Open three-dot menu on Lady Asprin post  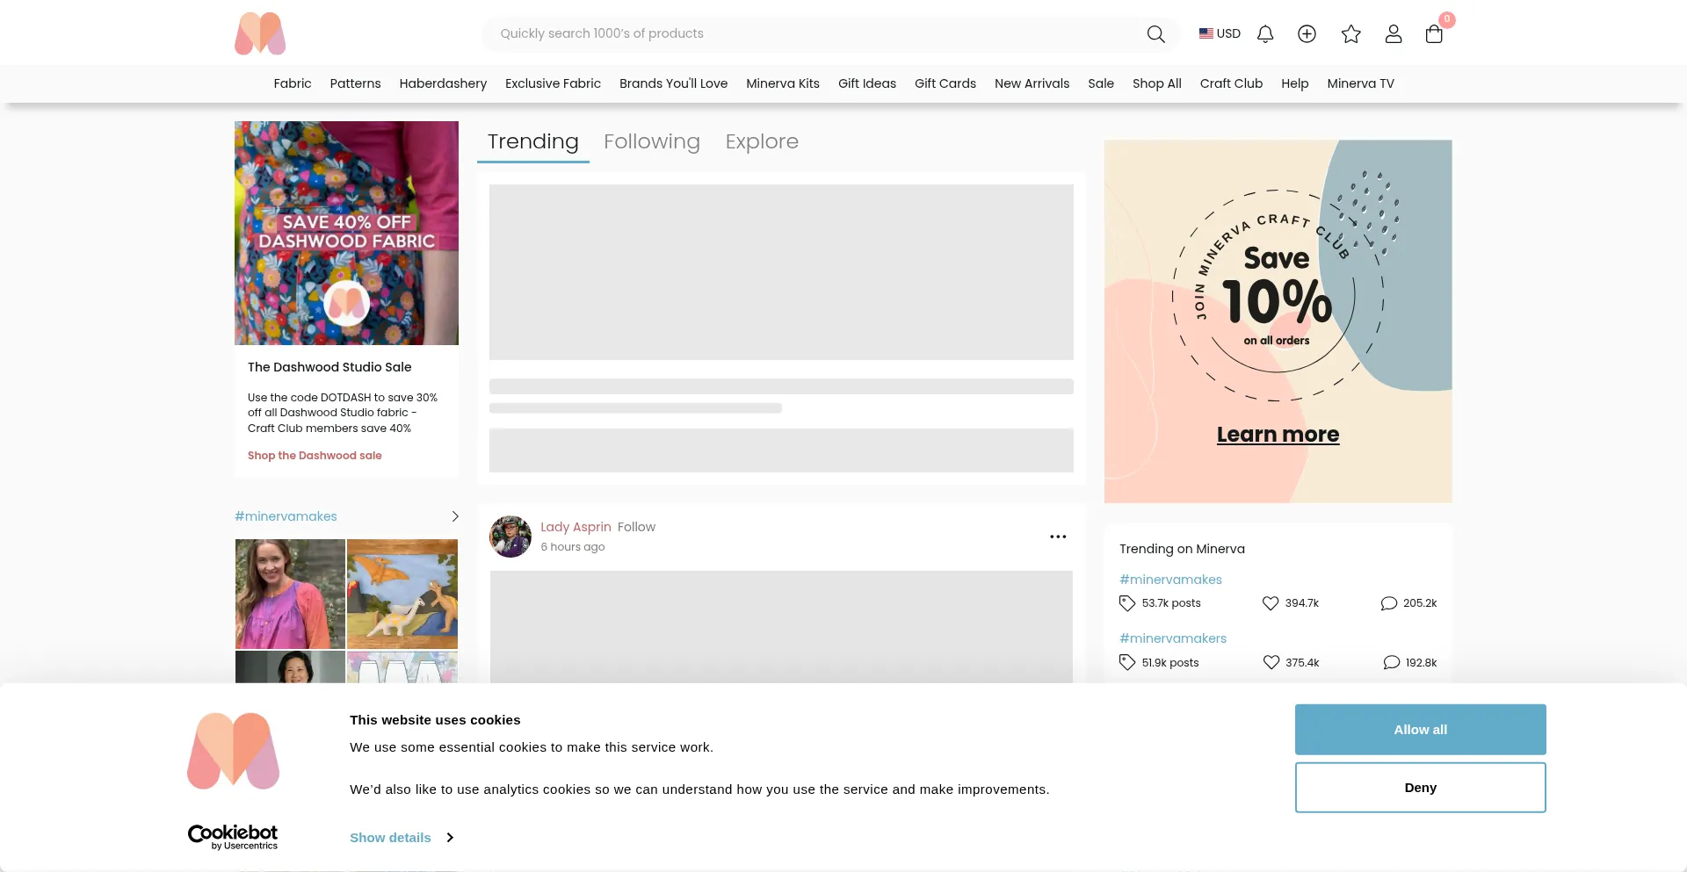point(1058,537)
